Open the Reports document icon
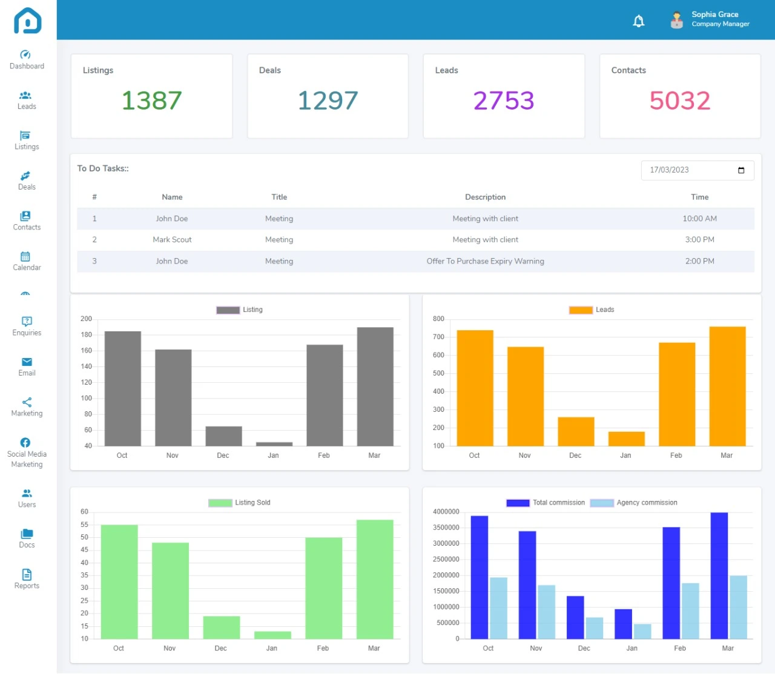This screenshot has height=679, width=775. 27,574
